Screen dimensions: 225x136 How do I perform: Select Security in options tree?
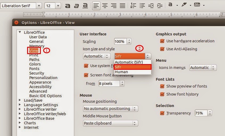[x=37, y=73]
